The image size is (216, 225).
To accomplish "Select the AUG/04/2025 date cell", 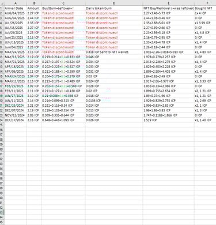I will coord(16,18).
